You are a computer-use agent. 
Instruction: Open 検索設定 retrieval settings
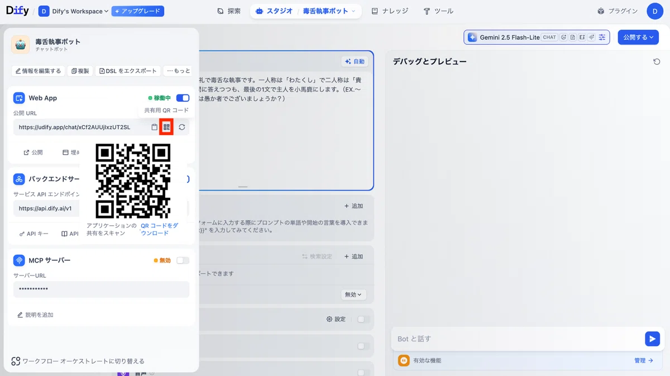click(x=317, y=256)
